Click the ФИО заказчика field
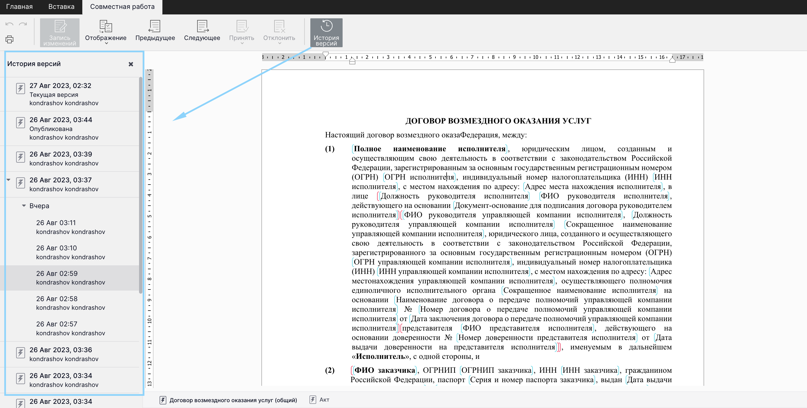Screen dimensions: 807x408 [385, 370]
